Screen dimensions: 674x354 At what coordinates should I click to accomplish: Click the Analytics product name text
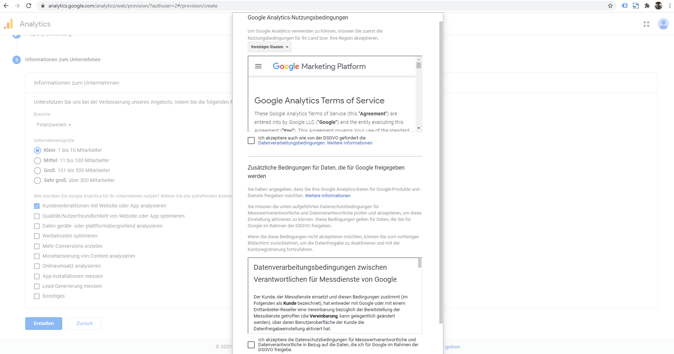[35, 24]
